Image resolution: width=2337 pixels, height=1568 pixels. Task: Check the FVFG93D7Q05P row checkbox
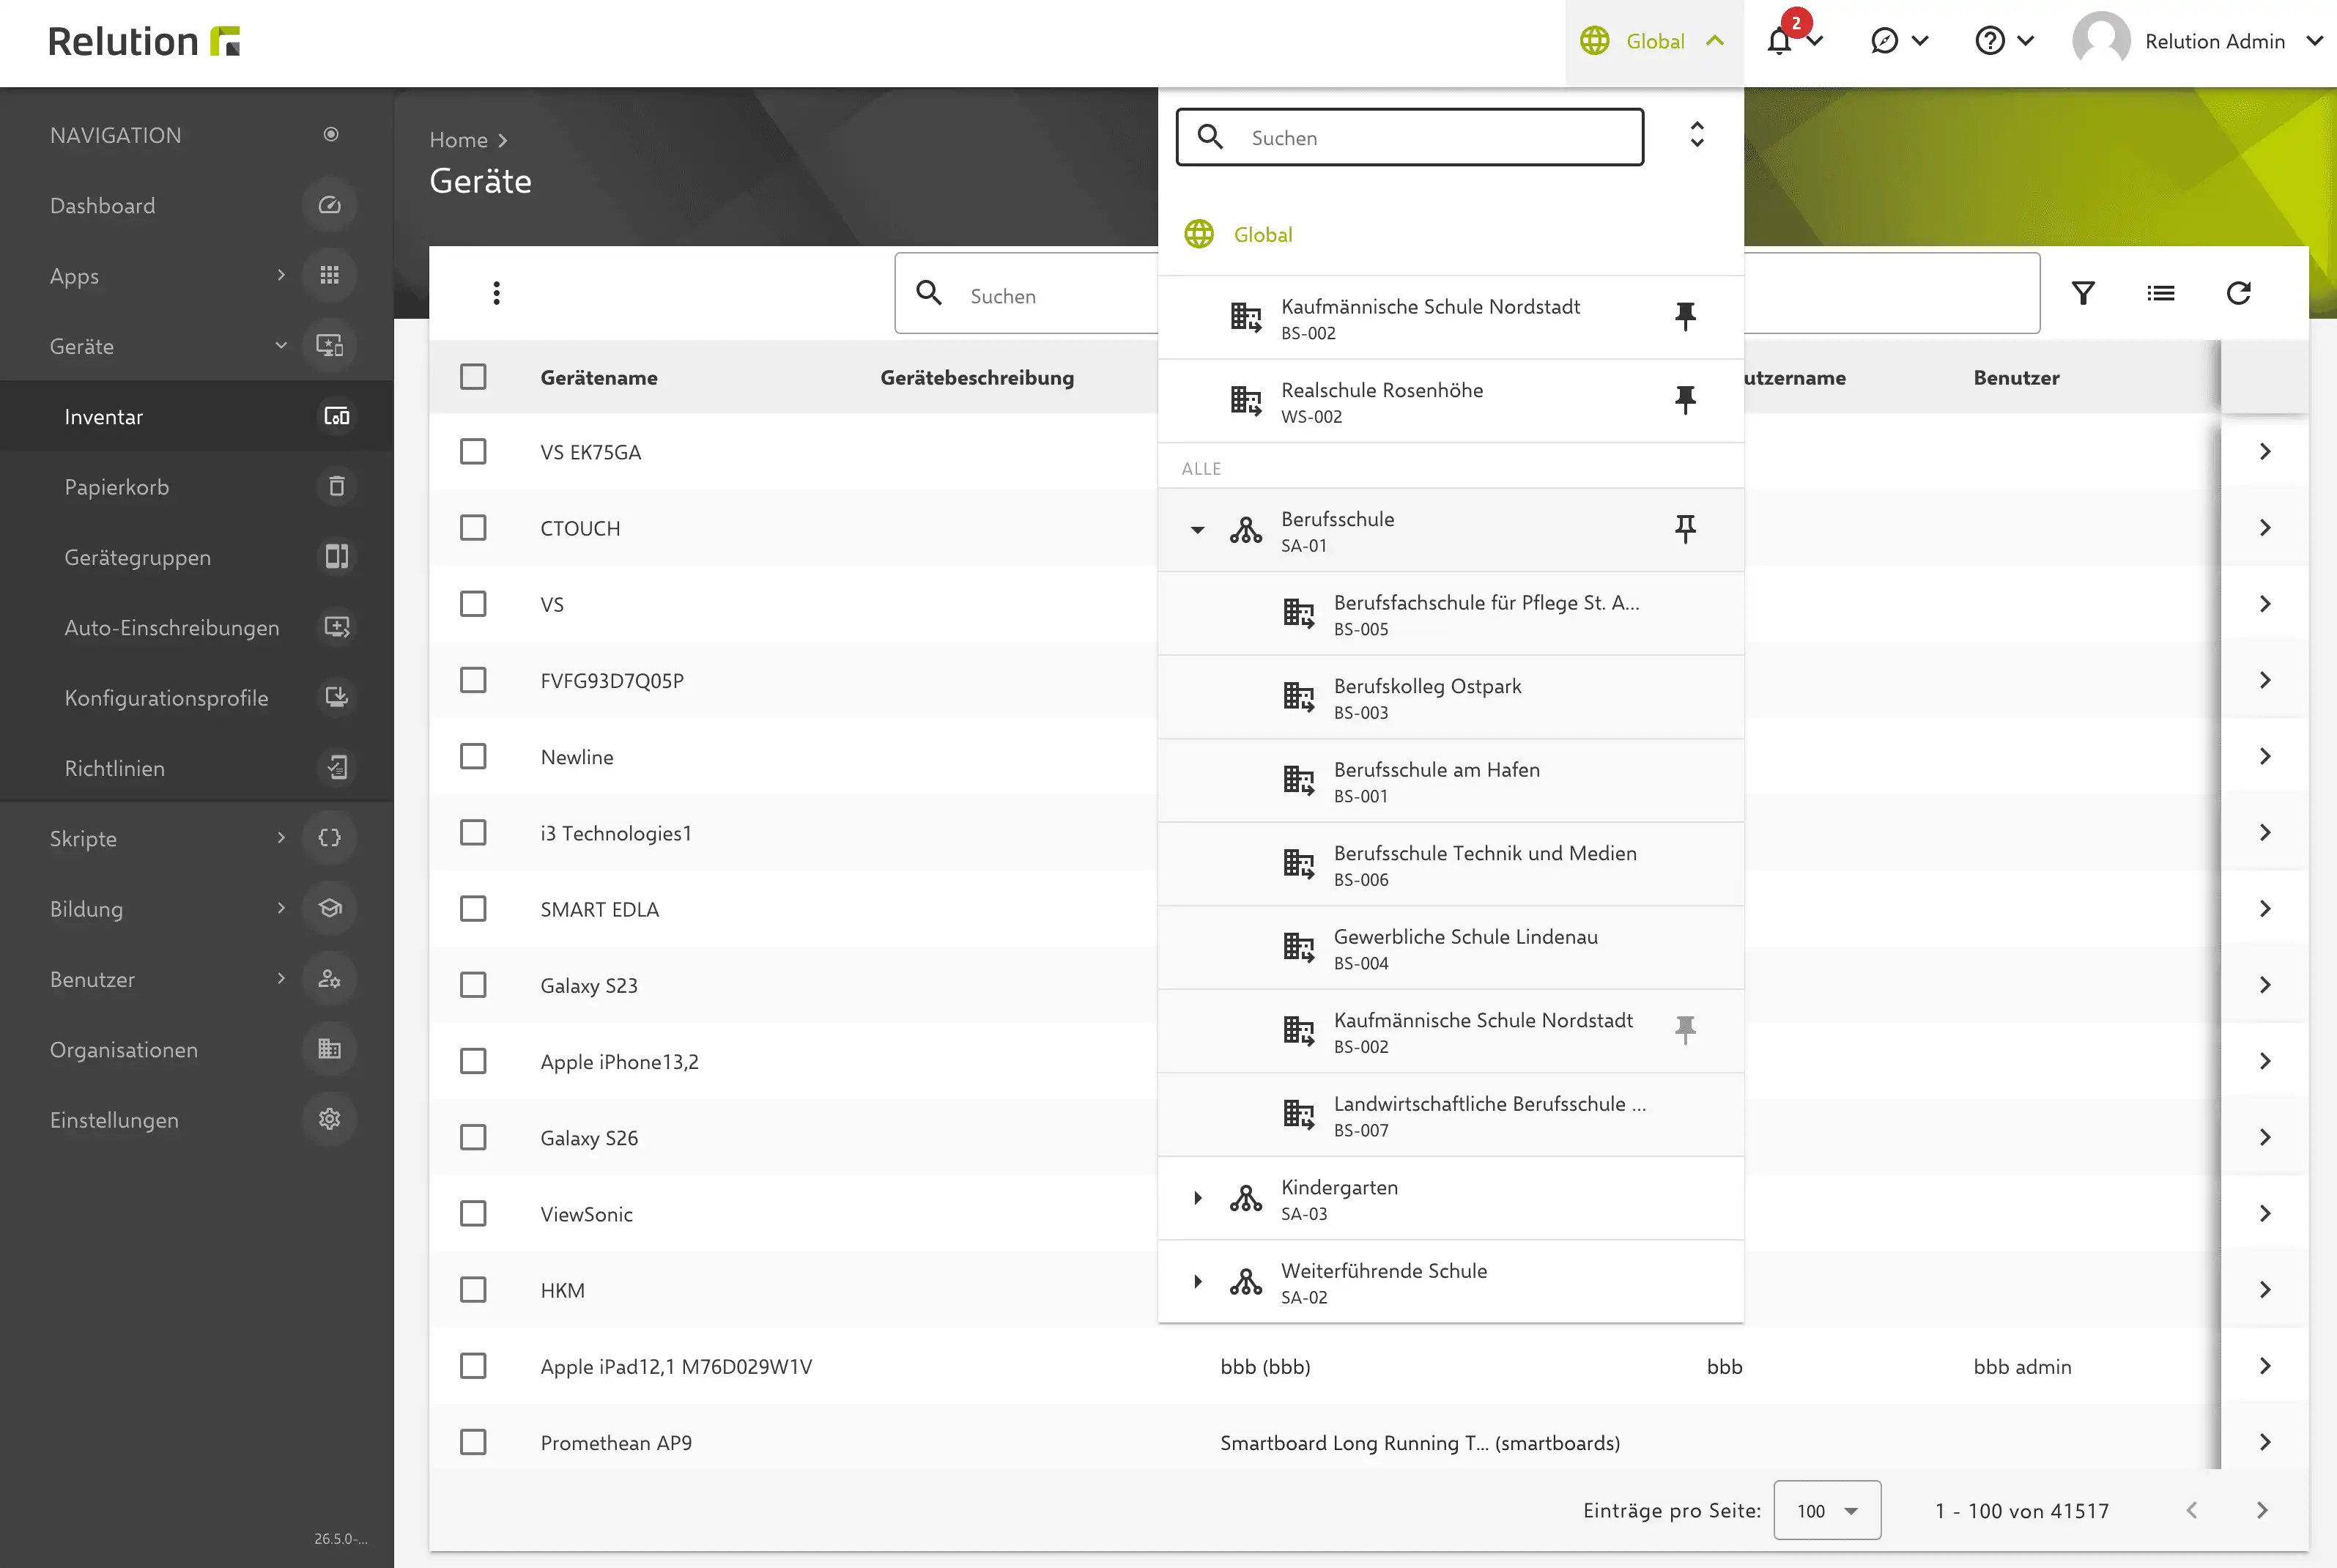(x=473, y=680)
